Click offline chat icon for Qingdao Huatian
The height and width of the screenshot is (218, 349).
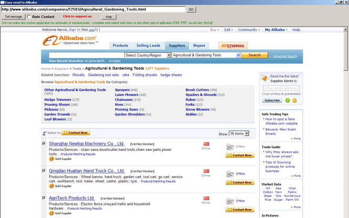(230, 174)
